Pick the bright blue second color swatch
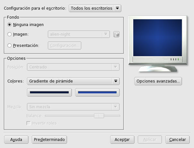The height and width of the screenshot is (148, 194). coord(97,92)
